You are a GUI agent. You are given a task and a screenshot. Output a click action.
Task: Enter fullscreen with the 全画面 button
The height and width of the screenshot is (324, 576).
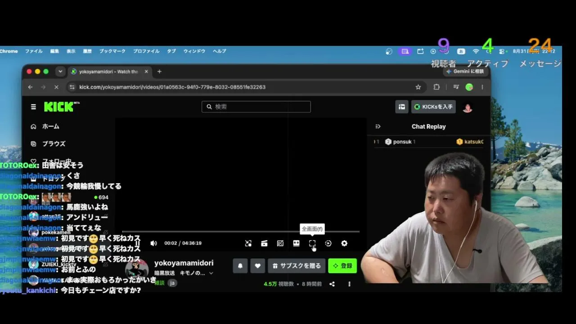312,243
